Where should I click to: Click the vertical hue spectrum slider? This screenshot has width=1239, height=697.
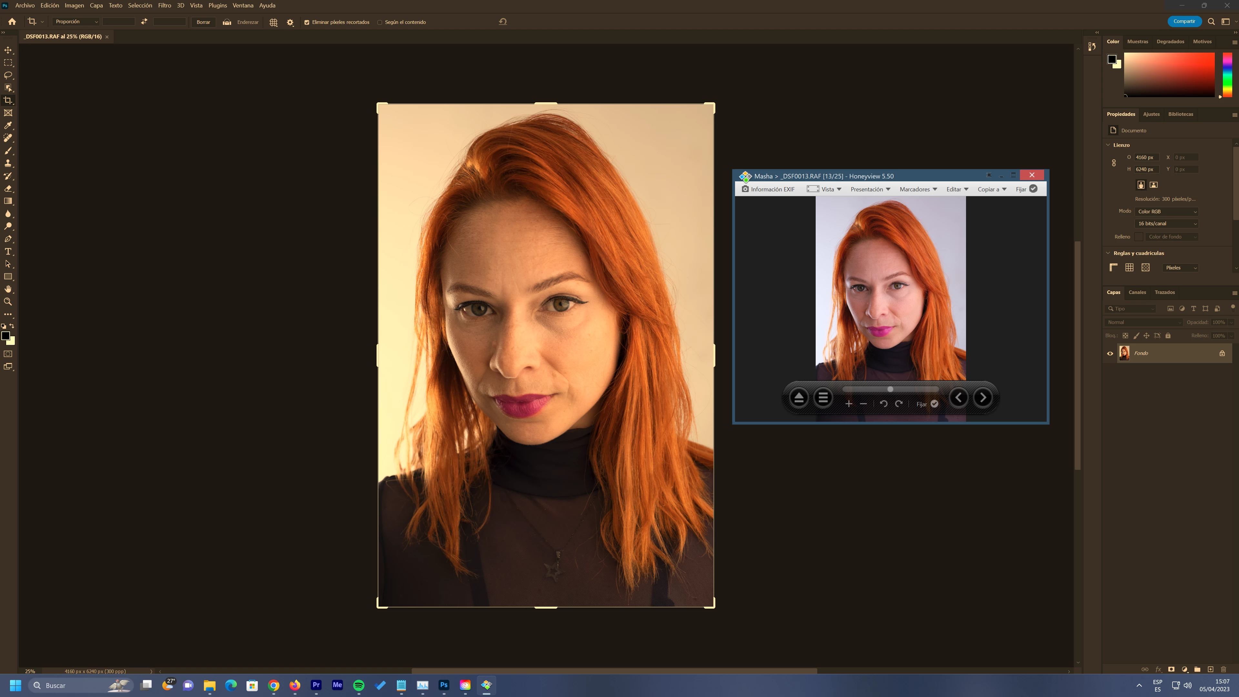click(1227, 75)
